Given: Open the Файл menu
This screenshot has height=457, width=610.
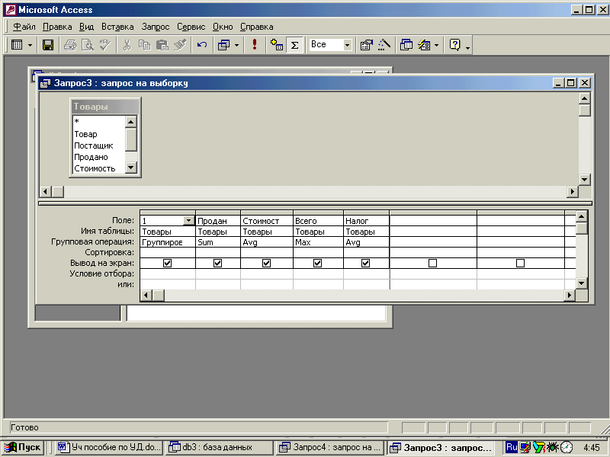Looking at the screenshot, I should (24, 27).
